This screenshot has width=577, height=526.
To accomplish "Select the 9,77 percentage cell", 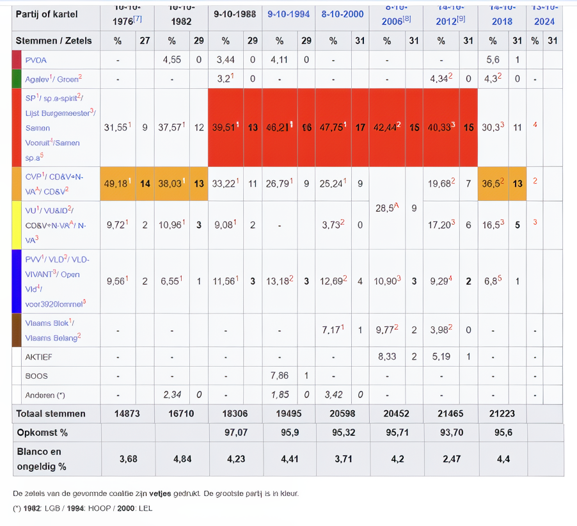I will (387, 330).
